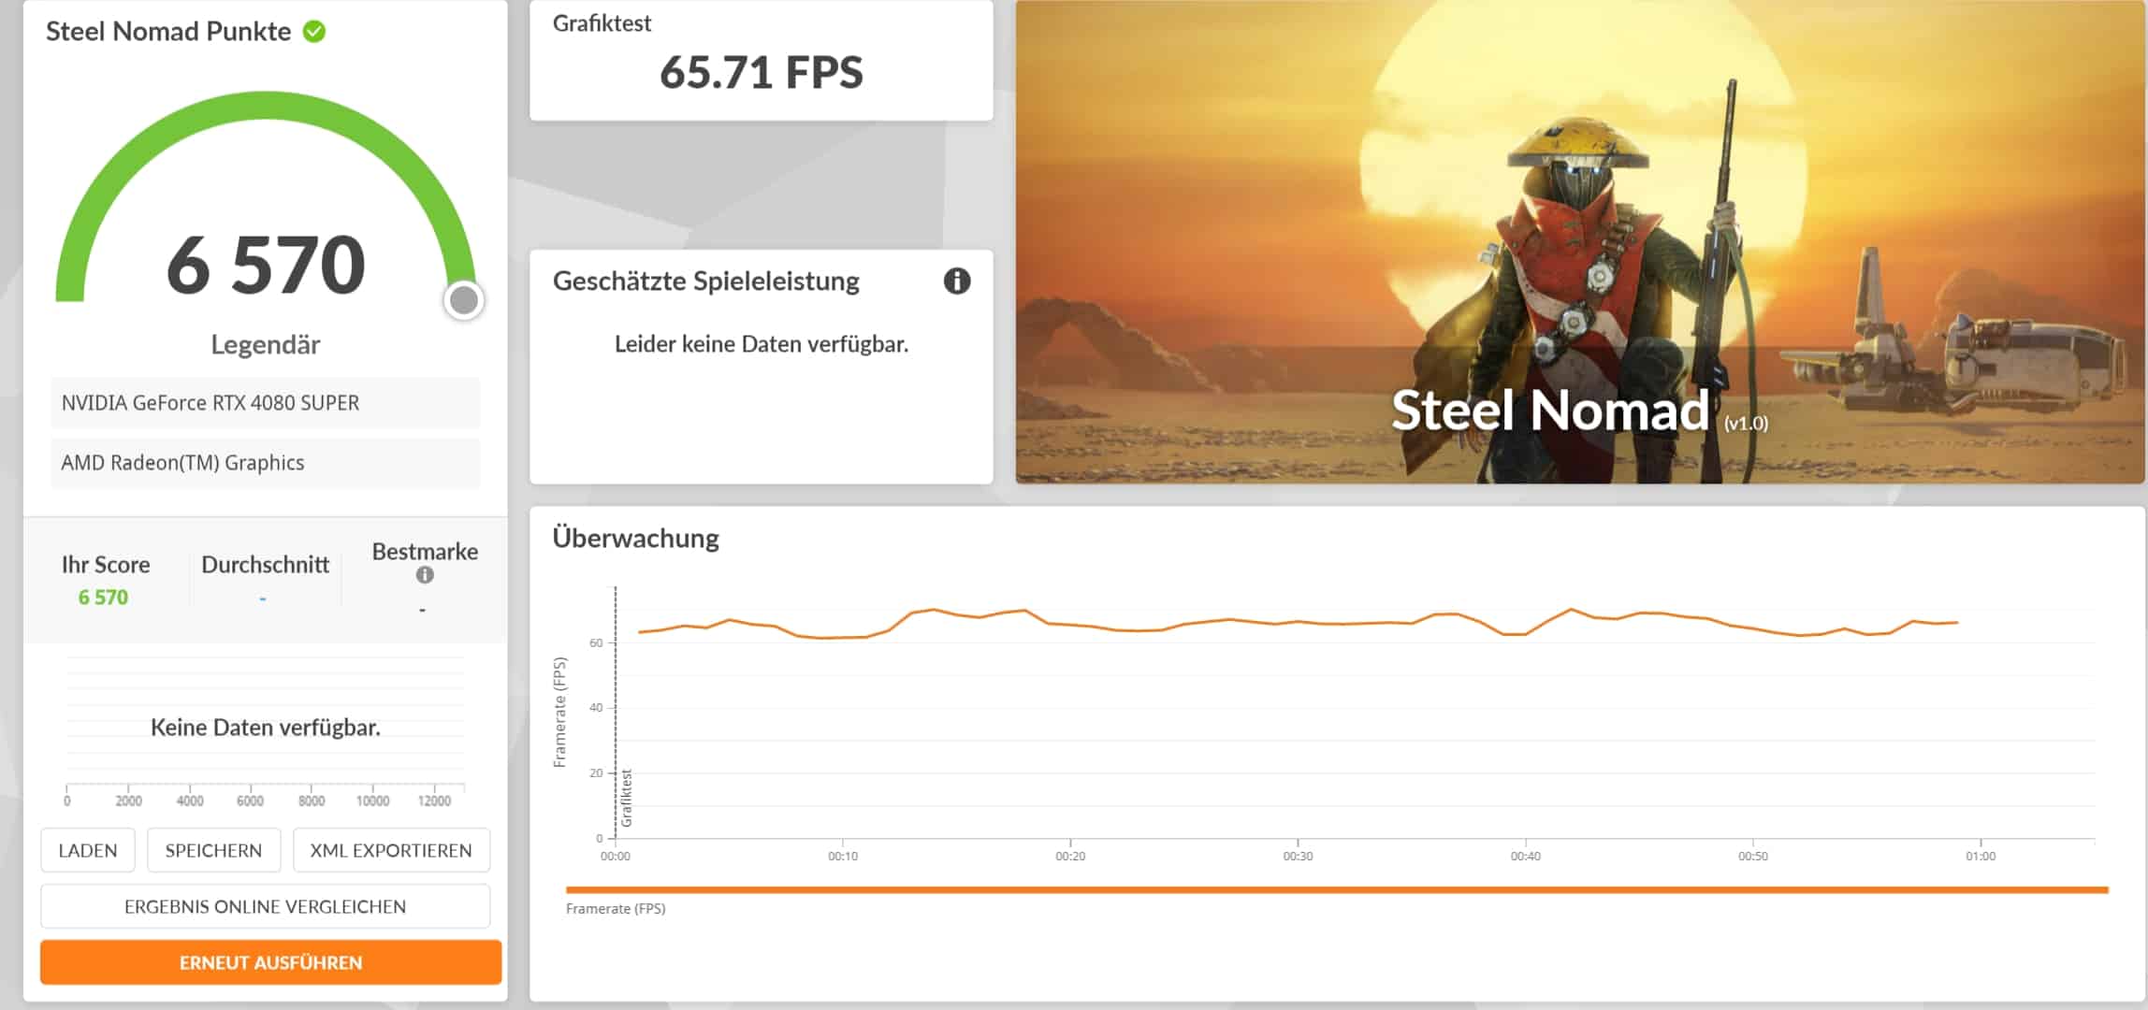Viewport: 2148px width, 1010px height.
Task: Click the orange framerate line in chart
Action: 1297,622
